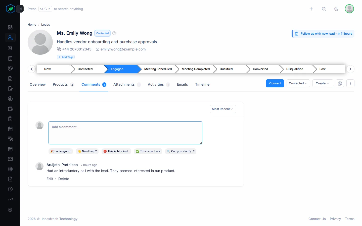Viewport: 362px width, 226px height.
Task: Click the Leads breadcrumb link
Action: point(46,25)
